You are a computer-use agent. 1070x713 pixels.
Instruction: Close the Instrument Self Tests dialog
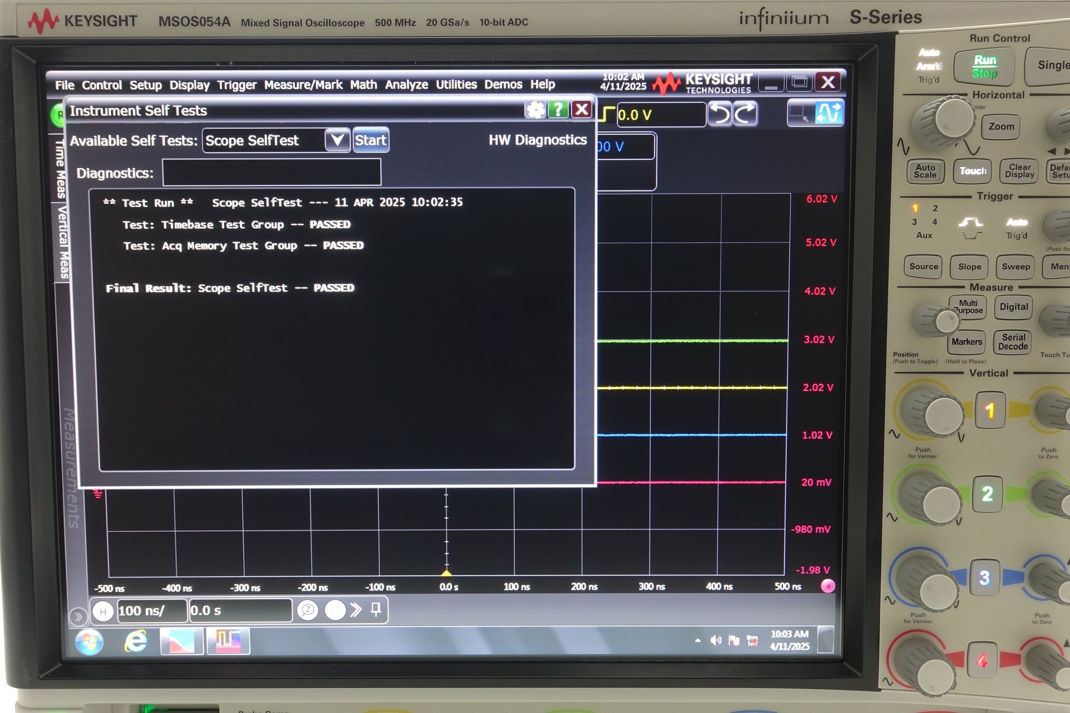(x=581, y=110)
